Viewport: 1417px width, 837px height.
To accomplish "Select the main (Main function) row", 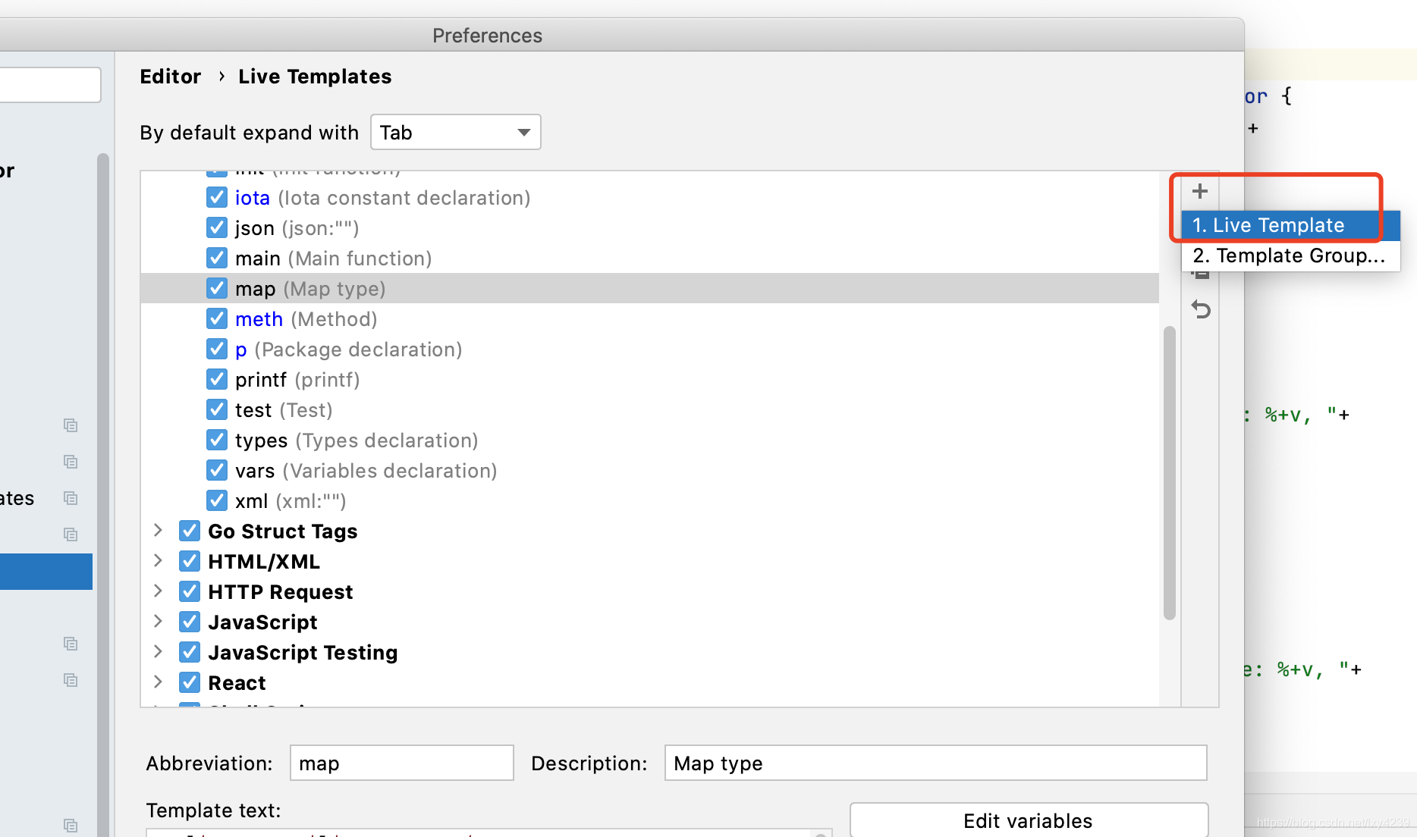I will tap(650, 258).
